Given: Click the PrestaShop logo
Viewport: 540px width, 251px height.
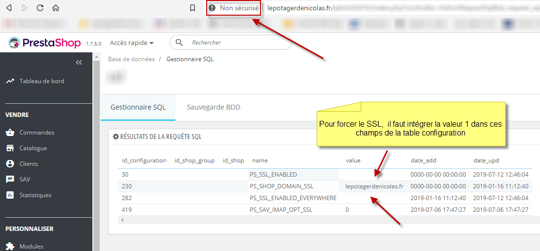Looking at the screenshot, I should (x=44, y=43).
